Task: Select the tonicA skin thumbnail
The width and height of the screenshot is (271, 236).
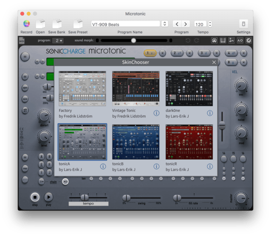Action: (x=82, y=142)
